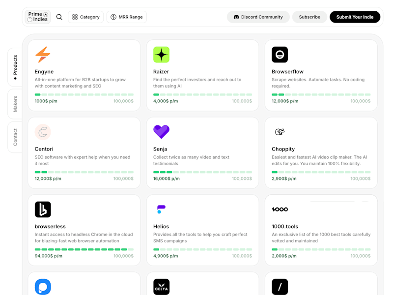The image size is (393, 295).
Task: Open the Senja product title
Action: click(x=160, y=149)
